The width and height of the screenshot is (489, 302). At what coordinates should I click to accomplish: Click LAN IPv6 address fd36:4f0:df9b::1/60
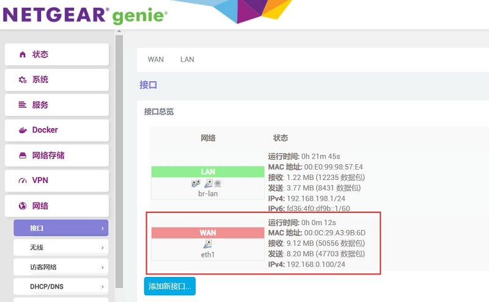pos(318,208)
